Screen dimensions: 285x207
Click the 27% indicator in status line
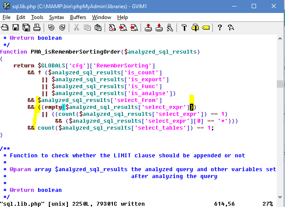[268, 204]
